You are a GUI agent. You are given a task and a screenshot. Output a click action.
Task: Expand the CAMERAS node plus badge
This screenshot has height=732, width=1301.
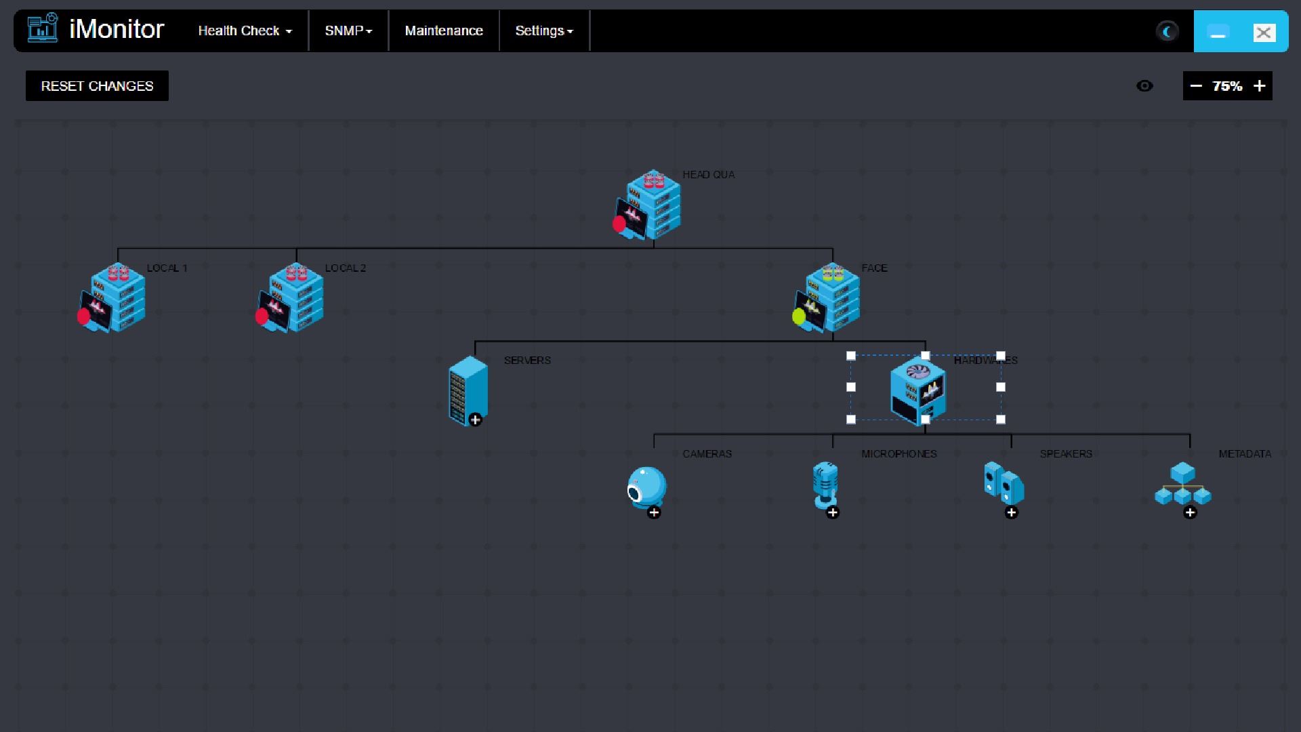pos(654,513)
